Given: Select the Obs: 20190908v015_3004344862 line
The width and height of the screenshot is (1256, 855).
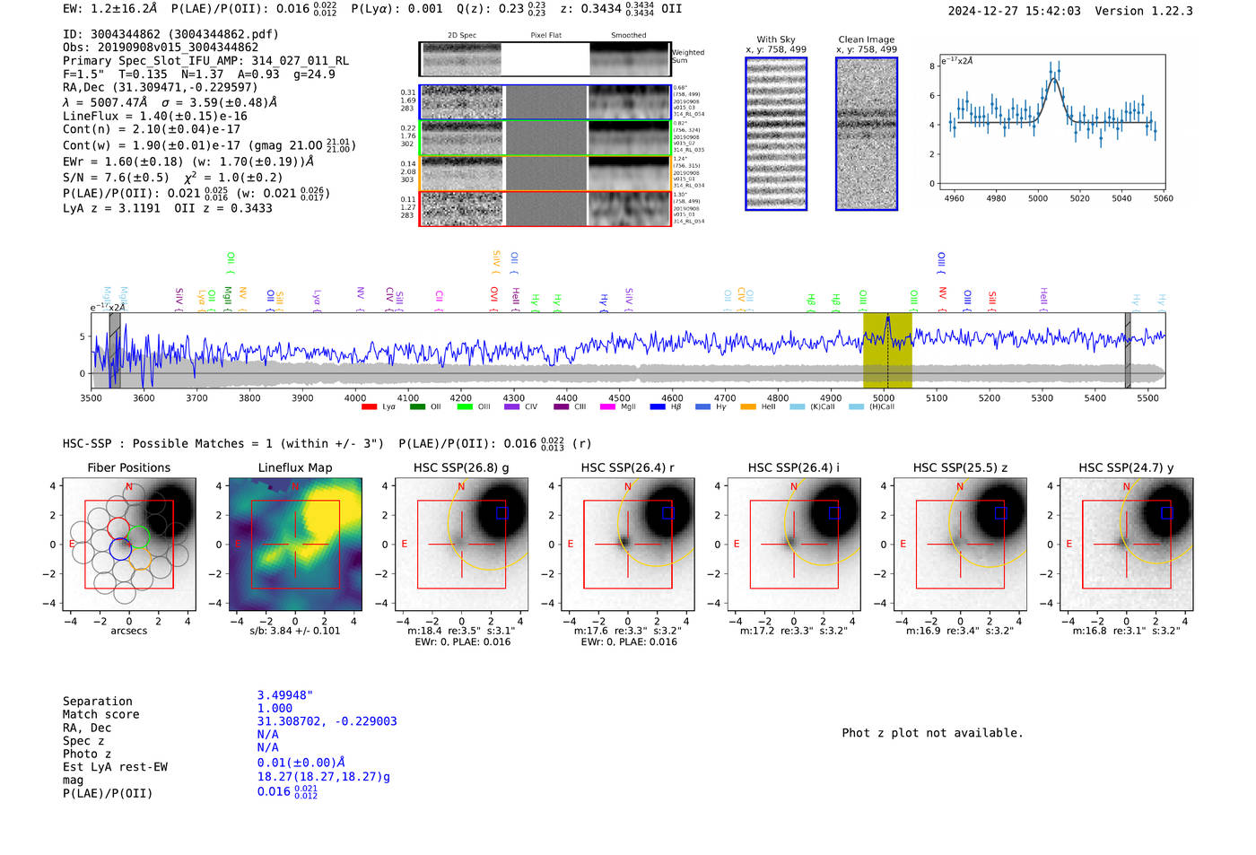Looking at the screenshot, I should pos(161,48).
